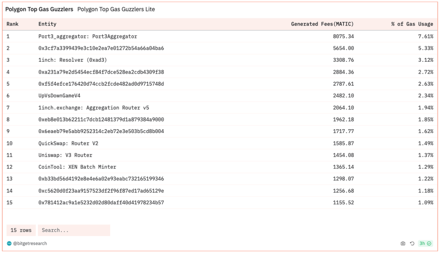
Task: Sort by the Rank column header
Action: tap(13, 24)
